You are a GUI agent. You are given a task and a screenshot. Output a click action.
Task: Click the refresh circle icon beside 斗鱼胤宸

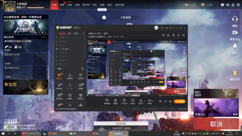(x=104, y=18)
